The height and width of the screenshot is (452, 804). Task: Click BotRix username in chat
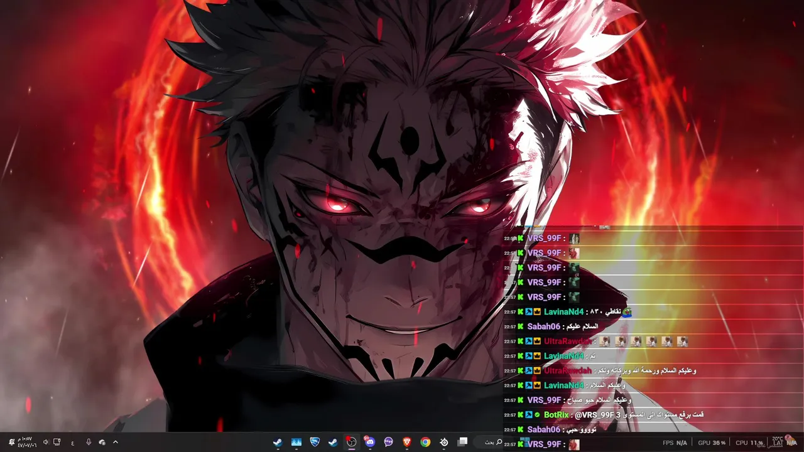pos(556,415)
